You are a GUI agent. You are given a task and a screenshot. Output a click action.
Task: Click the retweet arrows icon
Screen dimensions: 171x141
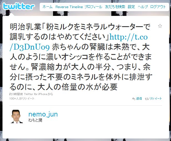[x=147, y=99]
